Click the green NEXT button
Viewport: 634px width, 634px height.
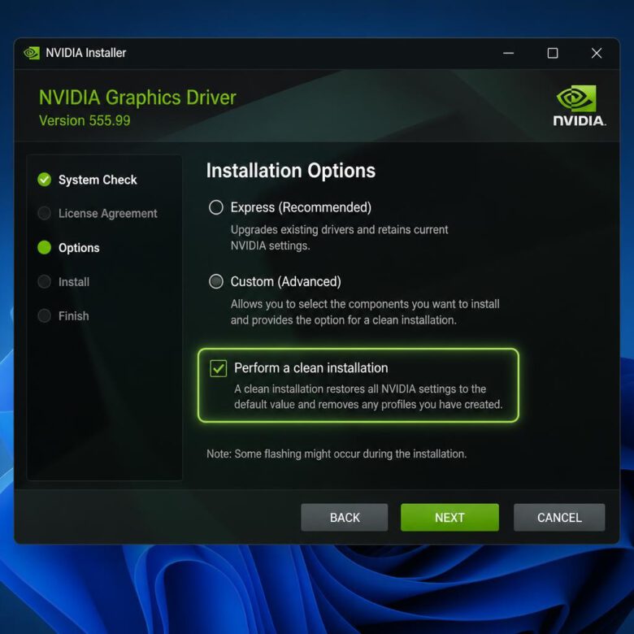(x=449, y=517)
